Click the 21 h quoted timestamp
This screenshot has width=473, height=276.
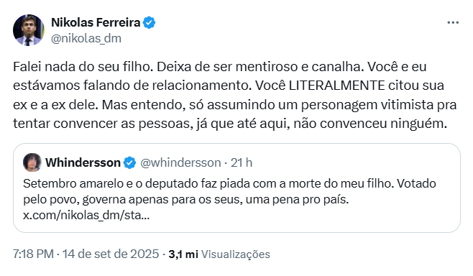click(242, 163)
